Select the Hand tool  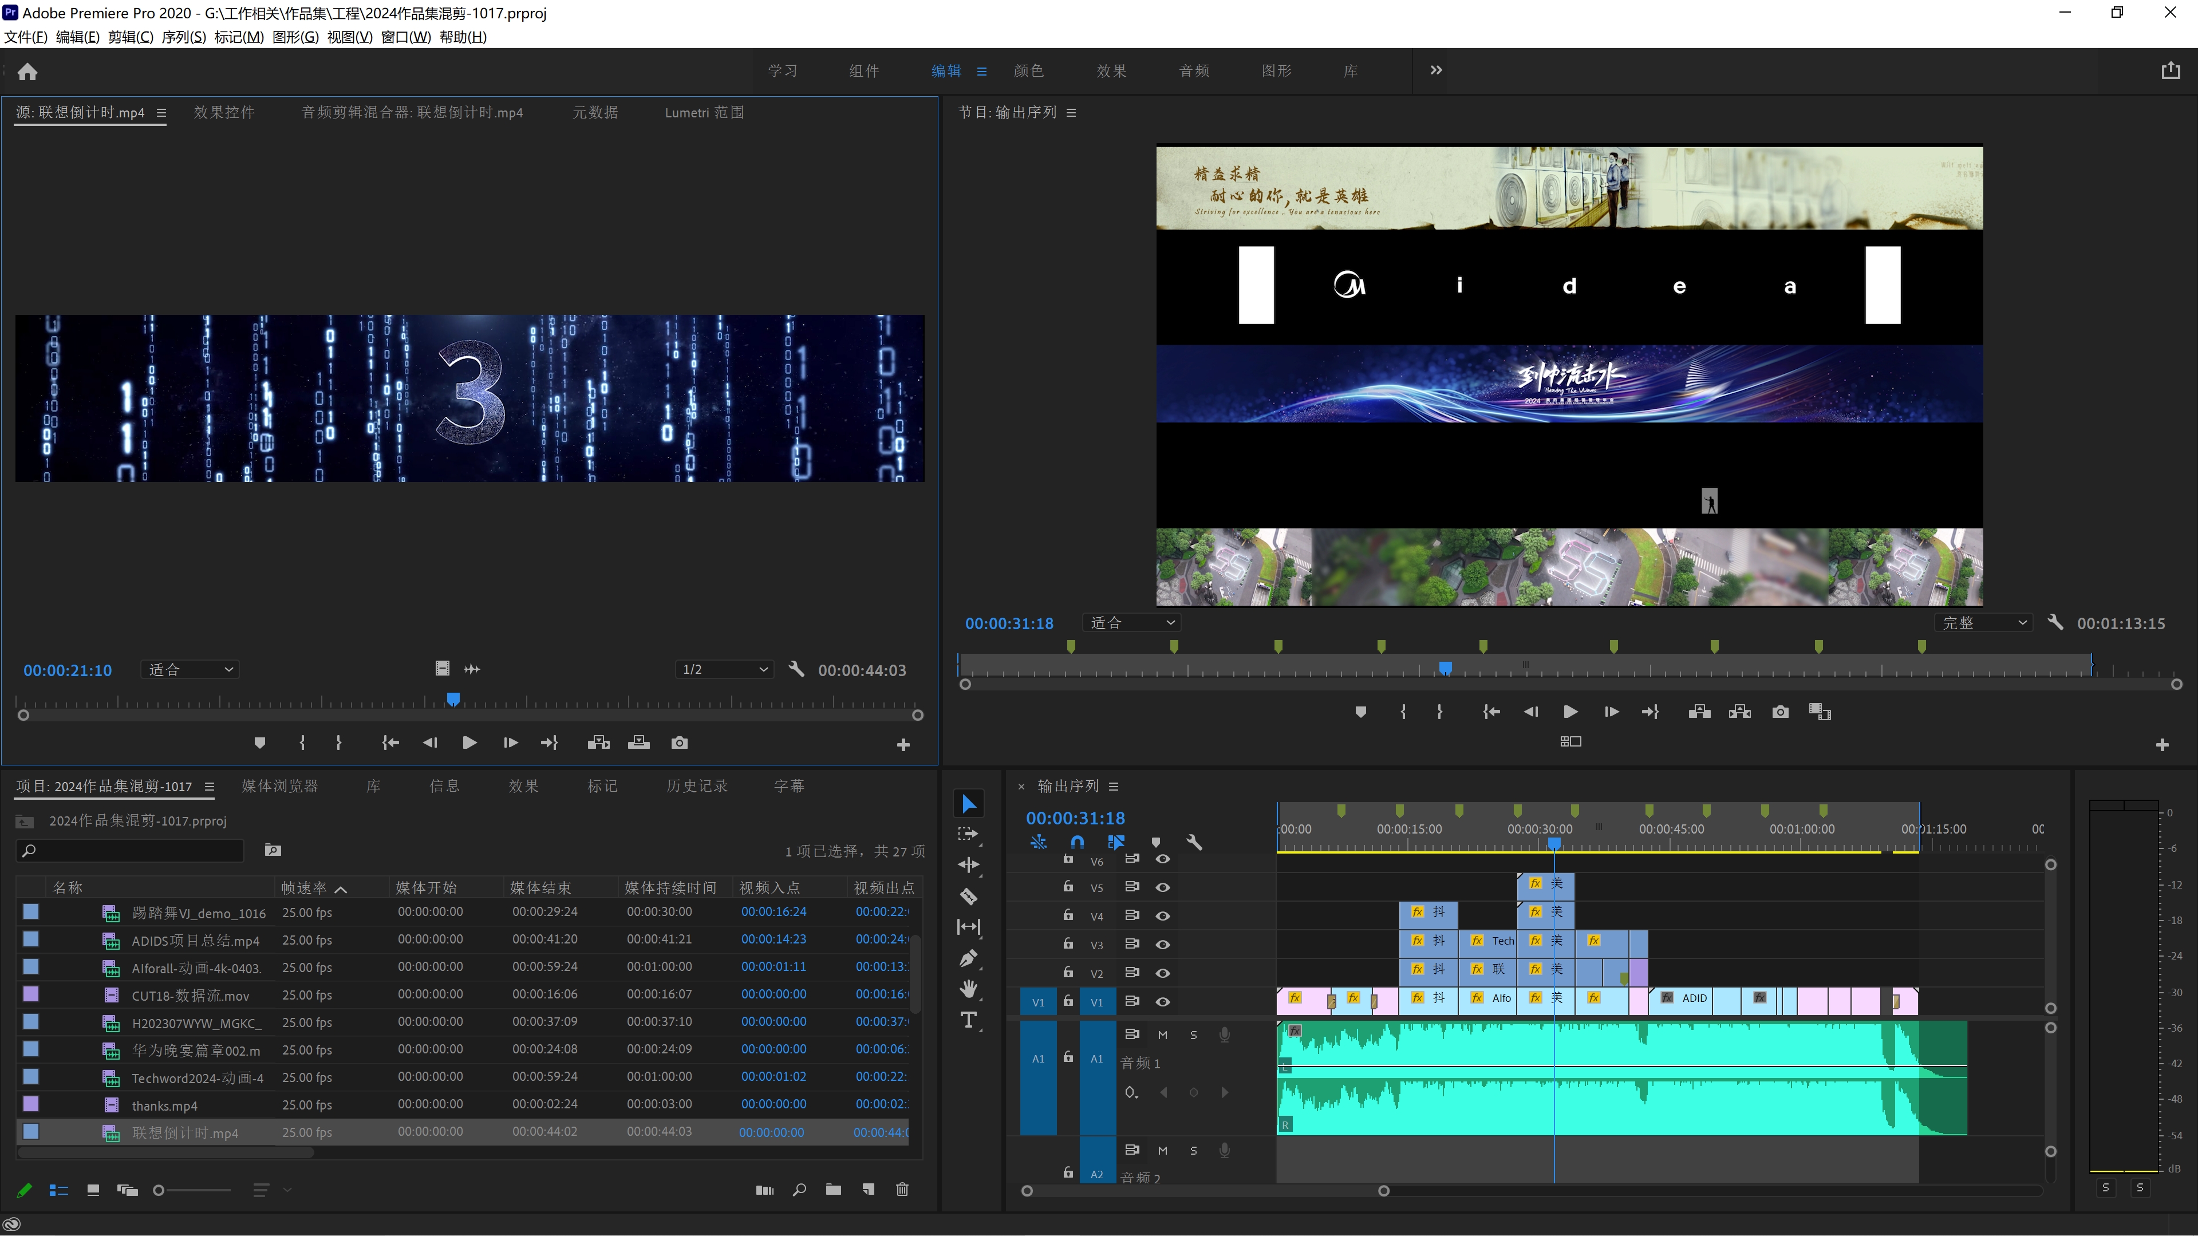tap(968, 989)
